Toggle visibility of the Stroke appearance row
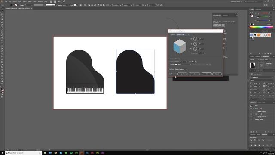The width and height of the screenshot is (275, 155). tap(251, 108)
